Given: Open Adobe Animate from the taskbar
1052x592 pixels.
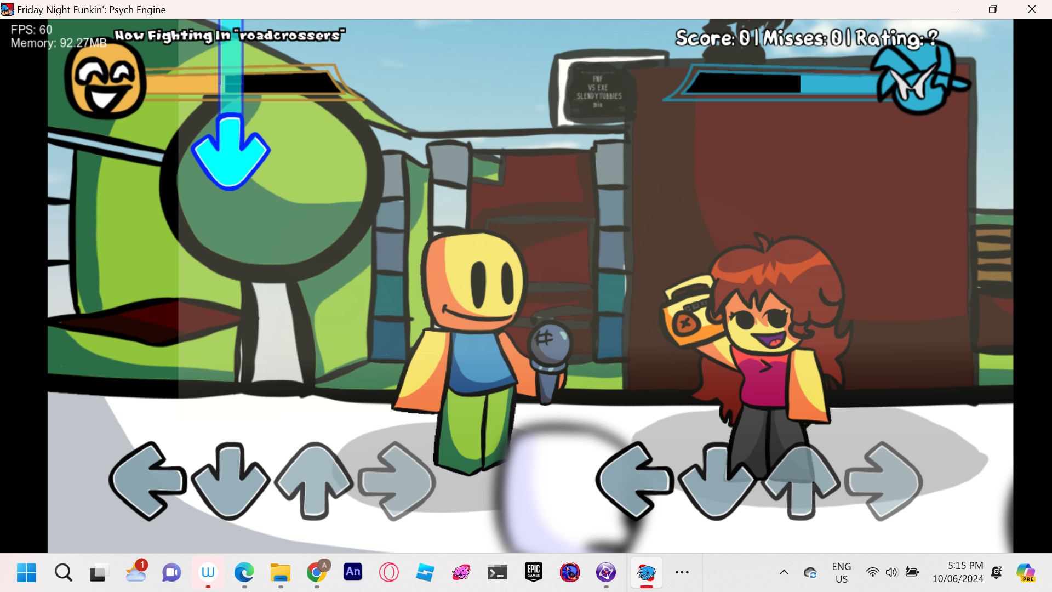Looking at the screenshot, I should [353, 572].
